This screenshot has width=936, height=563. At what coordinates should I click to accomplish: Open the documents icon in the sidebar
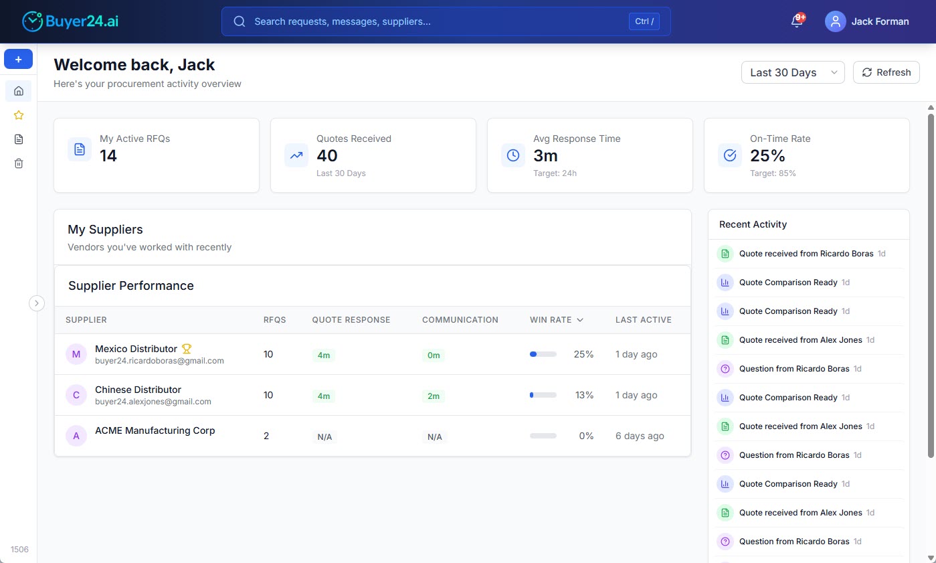click(18, 139)
